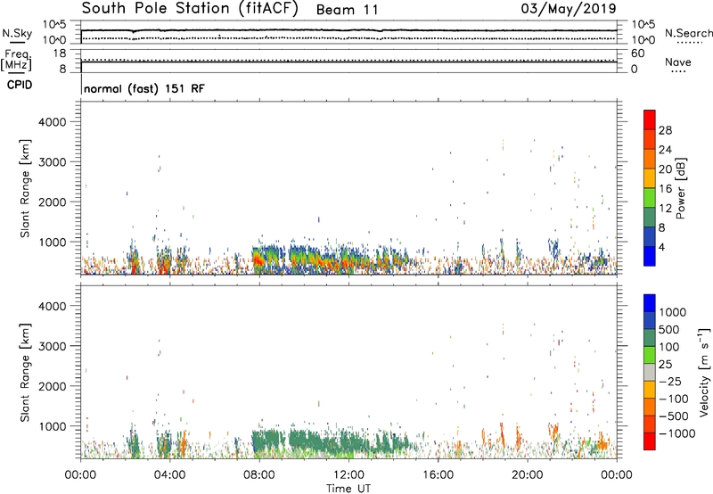Click the 'Velocity [m s-1]' colorbar title
Image resolution: width=713 pixels, height=494 pixels.
point(703,372)
